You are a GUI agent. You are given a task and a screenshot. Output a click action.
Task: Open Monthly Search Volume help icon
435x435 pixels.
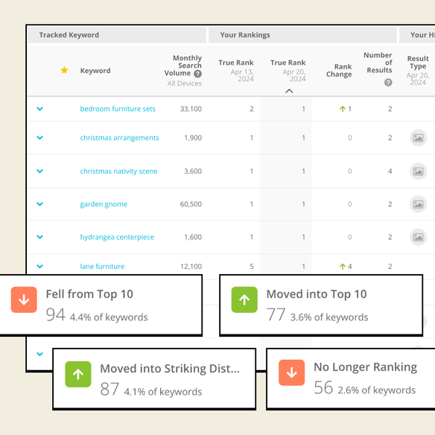[x=198, y=74]
